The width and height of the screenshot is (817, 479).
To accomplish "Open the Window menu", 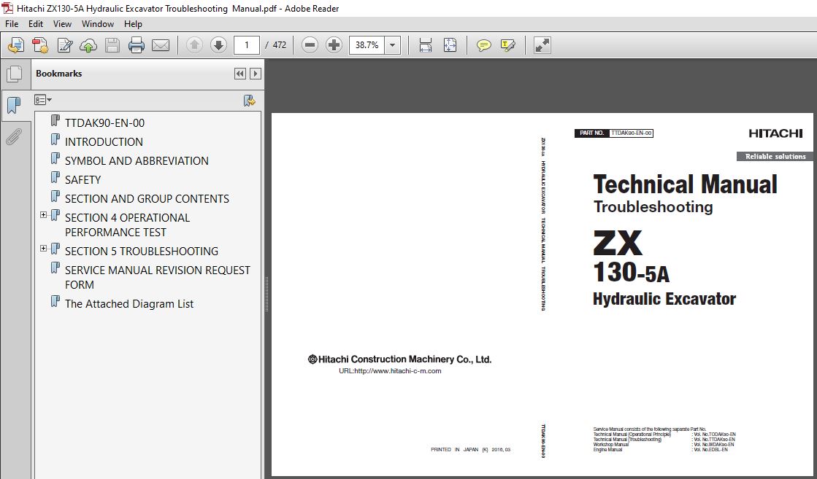I will (x=97, y=24).
